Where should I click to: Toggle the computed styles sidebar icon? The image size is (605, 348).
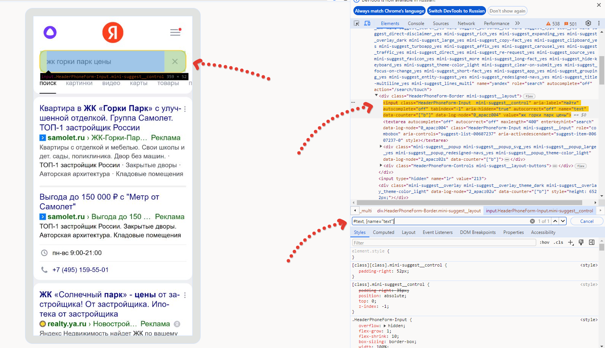592,243
